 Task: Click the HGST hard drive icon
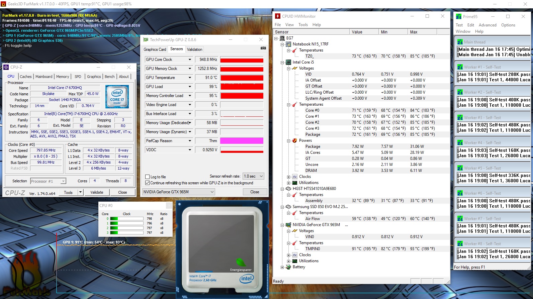[288, 189]
